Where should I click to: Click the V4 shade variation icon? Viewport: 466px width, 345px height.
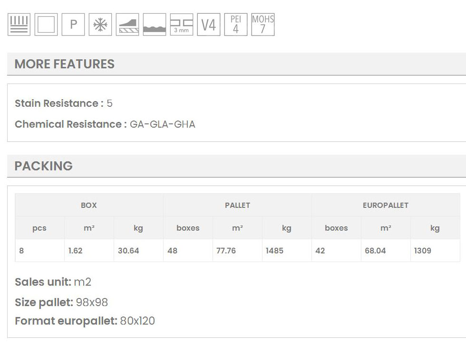(x=209, y=25)
